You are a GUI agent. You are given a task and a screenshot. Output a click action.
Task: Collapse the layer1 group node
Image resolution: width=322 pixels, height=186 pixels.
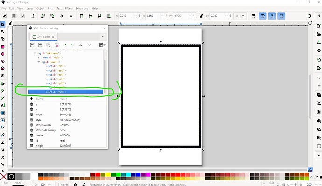tap(39, 62)
